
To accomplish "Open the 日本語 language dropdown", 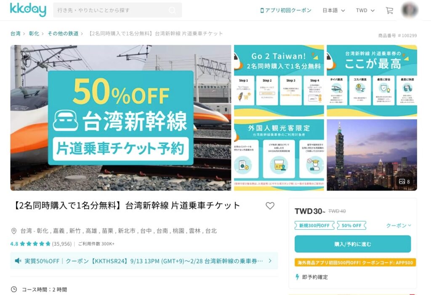I will 333,11.
